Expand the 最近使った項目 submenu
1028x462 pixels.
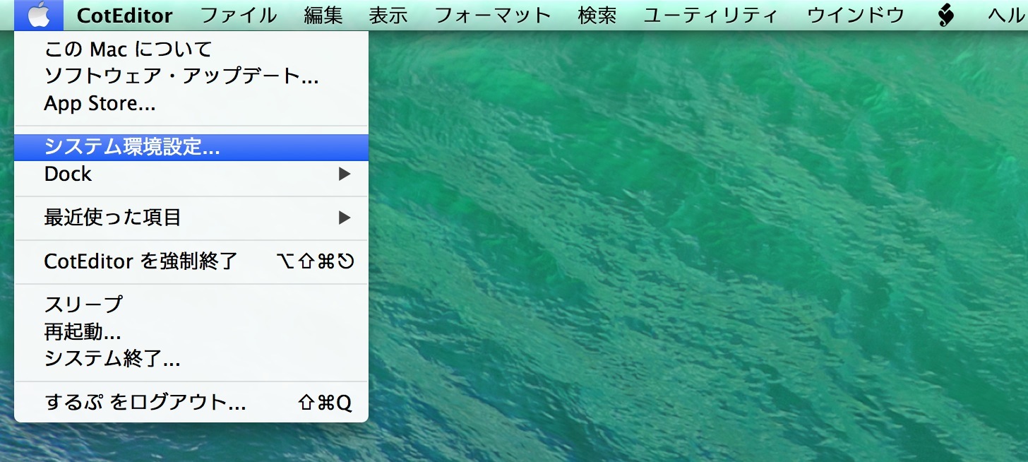[191, 218]
